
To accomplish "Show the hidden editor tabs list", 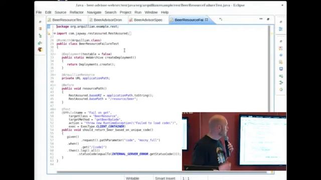I will point(221,19).
